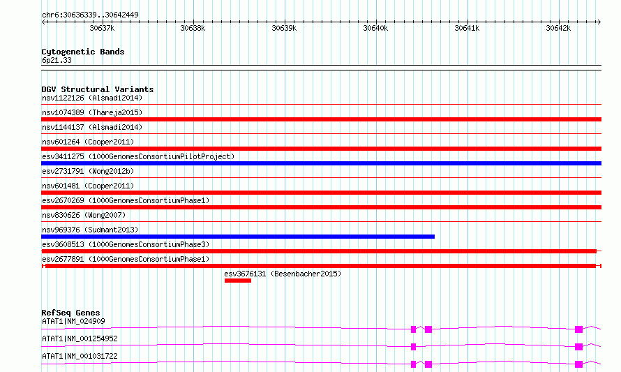This screenshot has height=372, width=621.
Task: Click the last magenta exon of ATAT1|NM_001254952
Action: pos(578,347)
